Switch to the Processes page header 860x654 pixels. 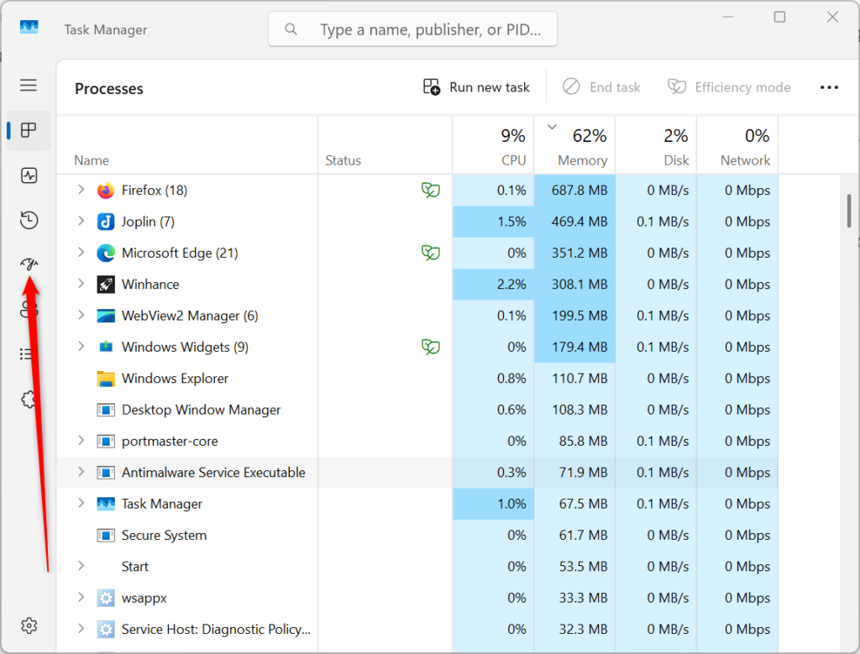pyautogui.click(x=108, y=88)
